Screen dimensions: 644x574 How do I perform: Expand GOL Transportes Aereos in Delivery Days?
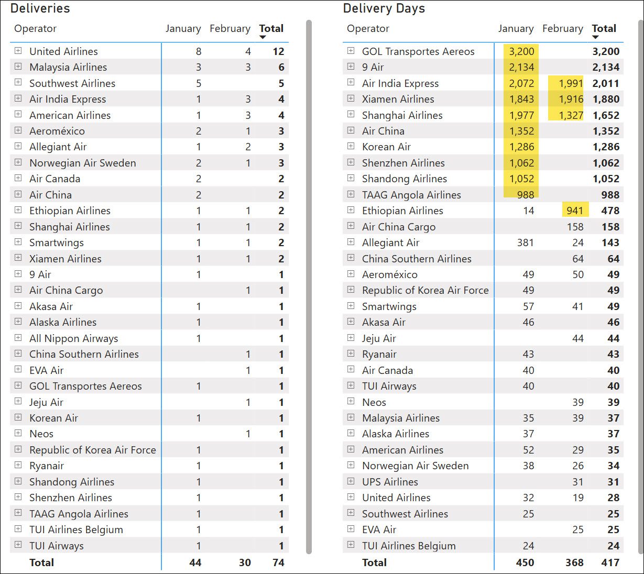351,51
